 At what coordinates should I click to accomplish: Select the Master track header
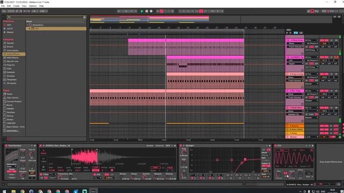click(x=295, y=137)
